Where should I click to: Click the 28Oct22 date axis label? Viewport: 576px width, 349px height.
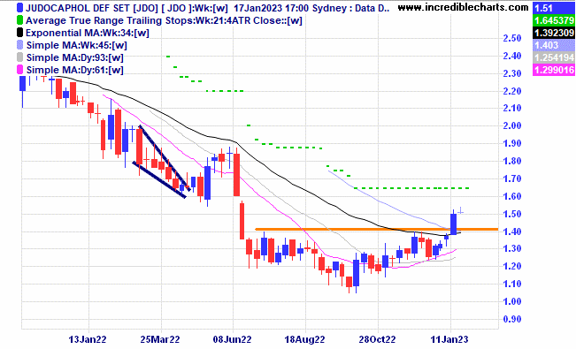[377, 339]
